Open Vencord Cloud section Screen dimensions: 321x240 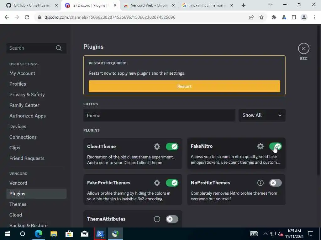pyautogui.click(x=16, y=215)
